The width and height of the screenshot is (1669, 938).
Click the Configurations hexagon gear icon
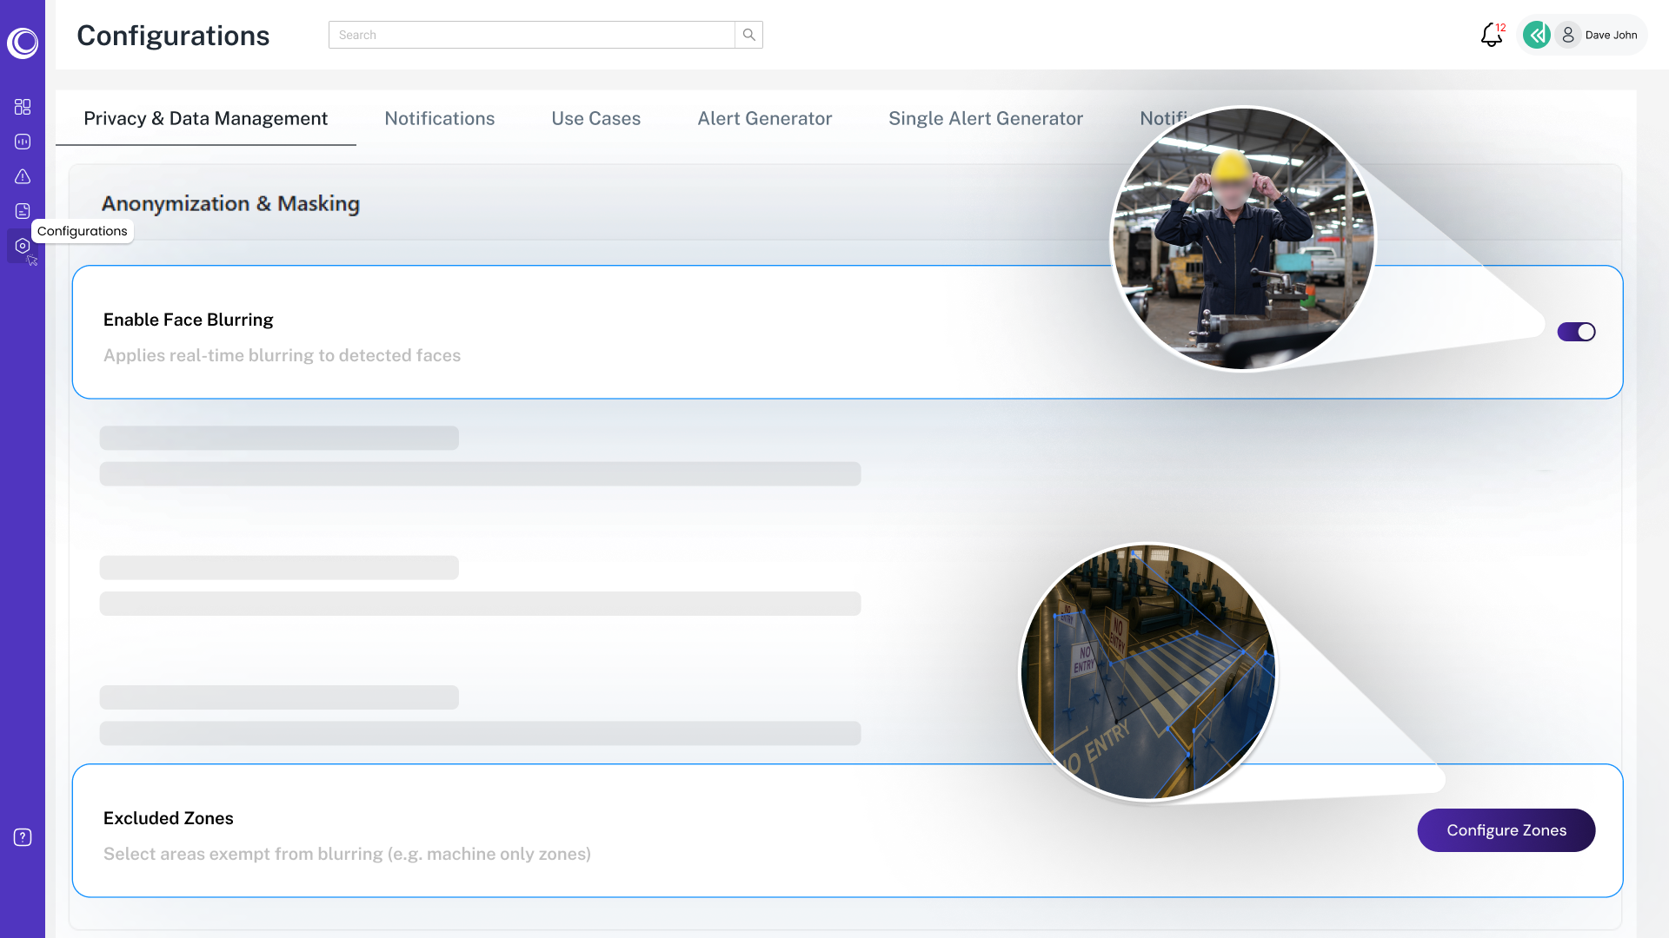click(x=23, y=246)
